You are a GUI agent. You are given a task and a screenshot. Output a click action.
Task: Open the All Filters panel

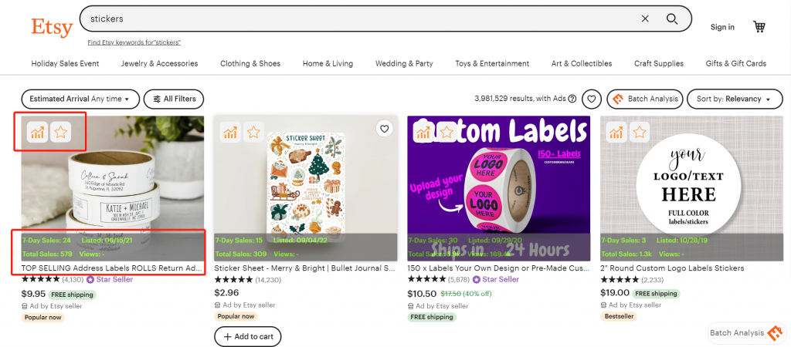coord(174,99)
